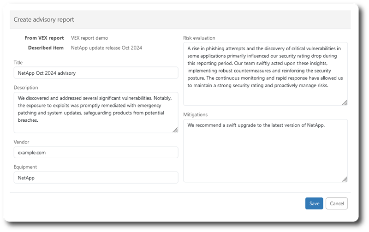Click the Save button
Viewport: 369px width, 232px height.
[x=314, y=203]
